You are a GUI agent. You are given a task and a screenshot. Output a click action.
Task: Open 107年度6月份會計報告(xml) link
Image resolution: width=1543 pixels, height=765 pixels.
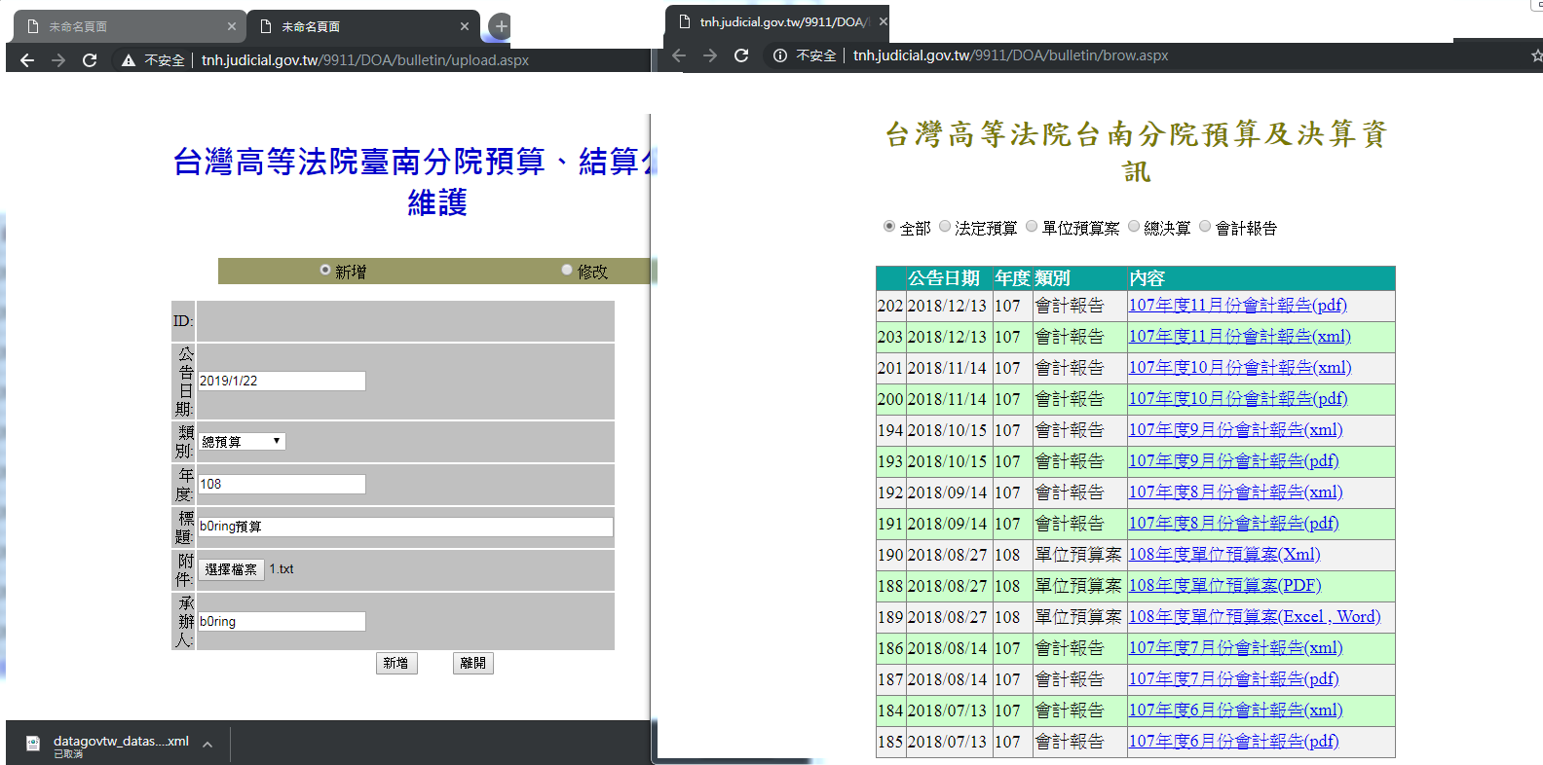coord(1235,710)
